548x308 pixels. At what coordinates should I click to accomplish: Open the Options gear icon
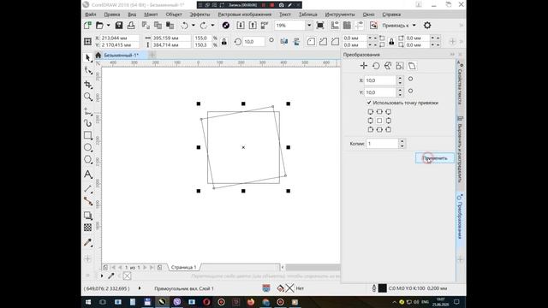click(x=427, y=25)
